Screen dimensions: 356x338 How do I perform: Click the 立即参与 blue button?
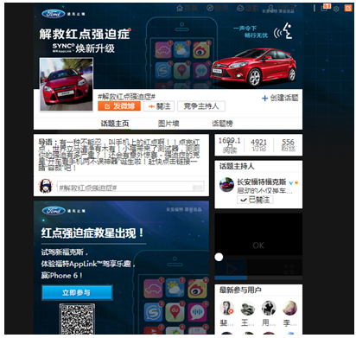pos(77,293)
